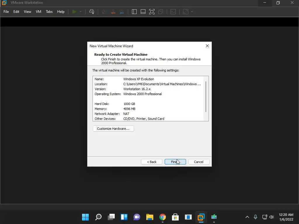Screen dimensions: 299x224
Task: Click the 1000 GB hard disk value
Action: point(129,104)
